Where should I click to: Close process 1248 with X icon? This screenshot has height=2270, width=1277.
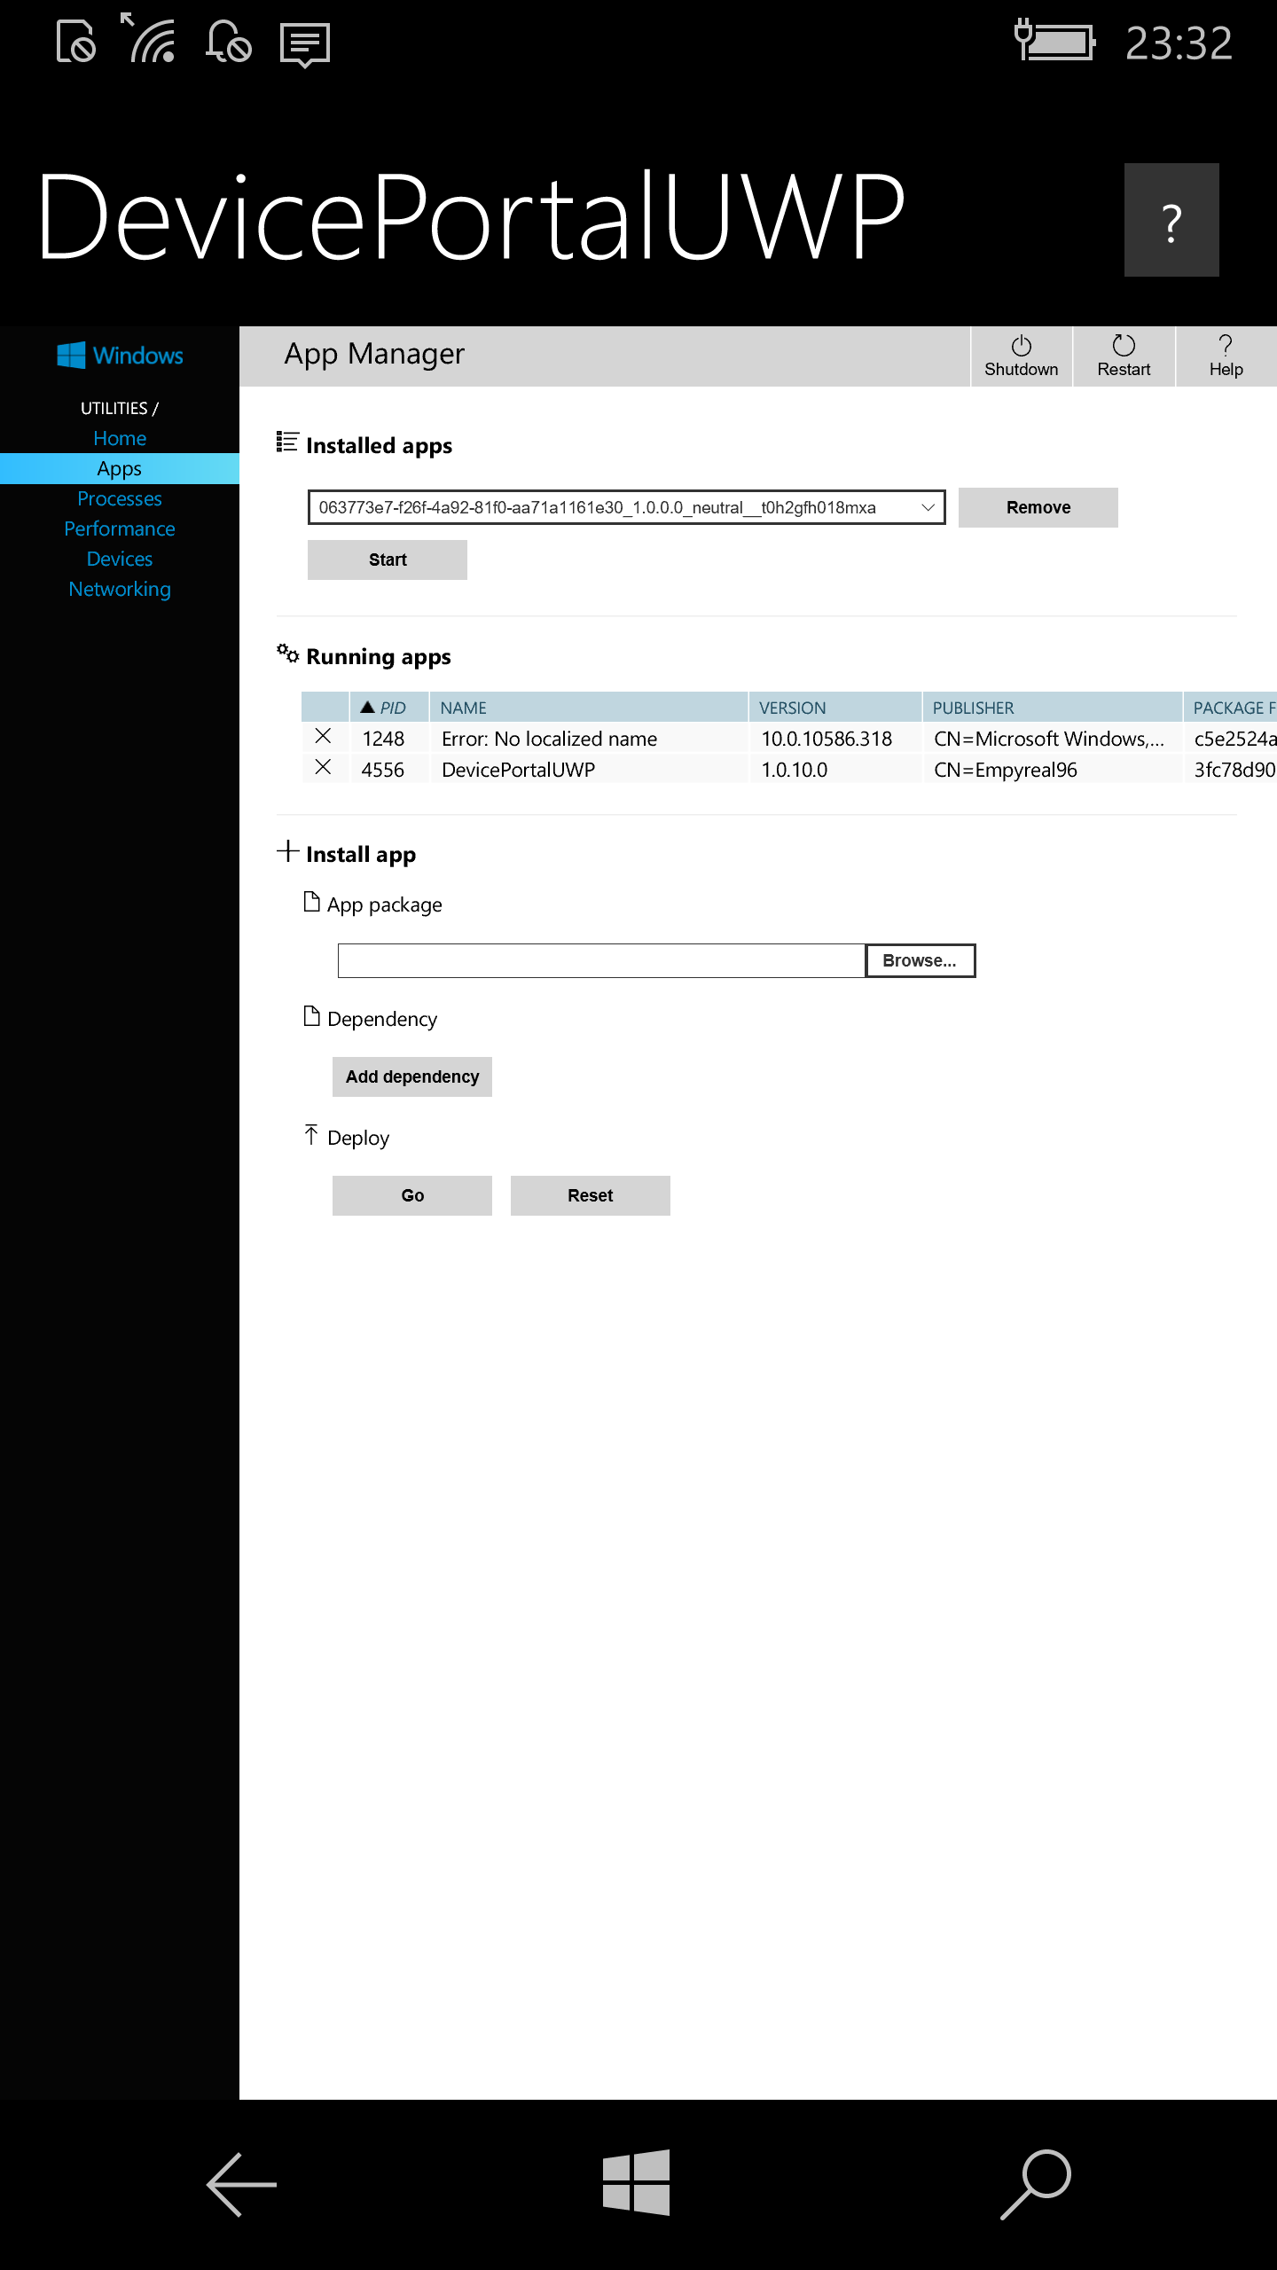click(x=324, y=737)
